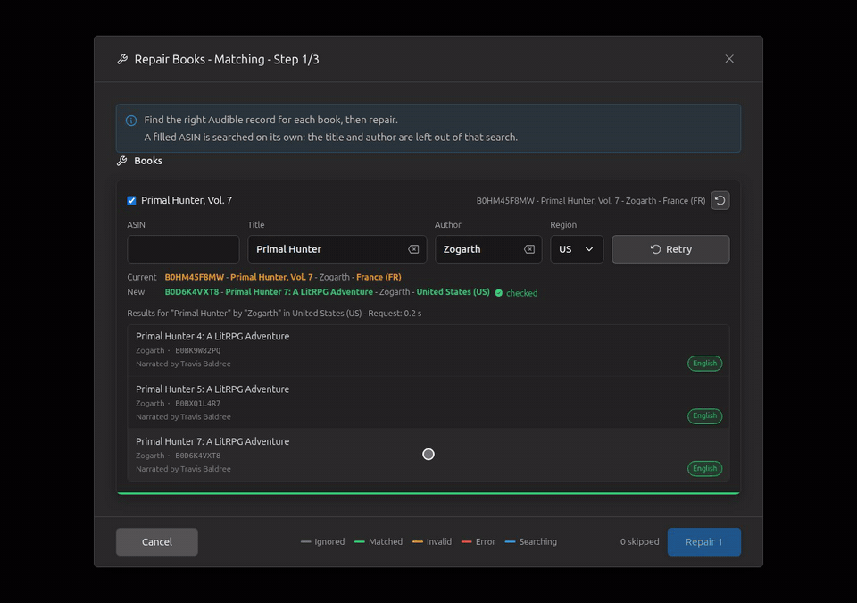Click ASIN B0BXQ1L4R7 in second result
This screenshot has width=857, height=603.
(198, 403)
